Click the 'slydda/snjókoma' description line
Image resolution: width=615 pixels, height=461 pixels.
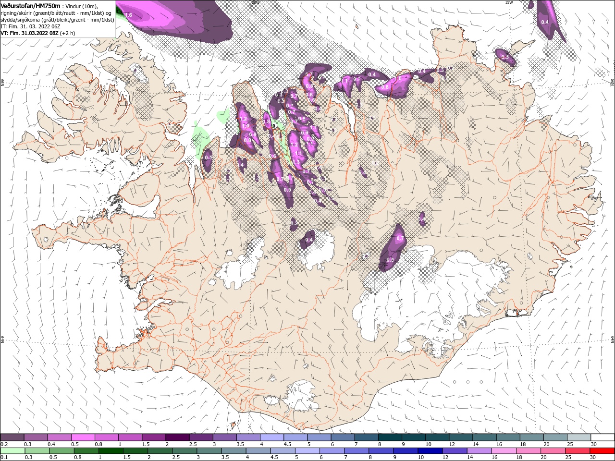tap(57, 20)
